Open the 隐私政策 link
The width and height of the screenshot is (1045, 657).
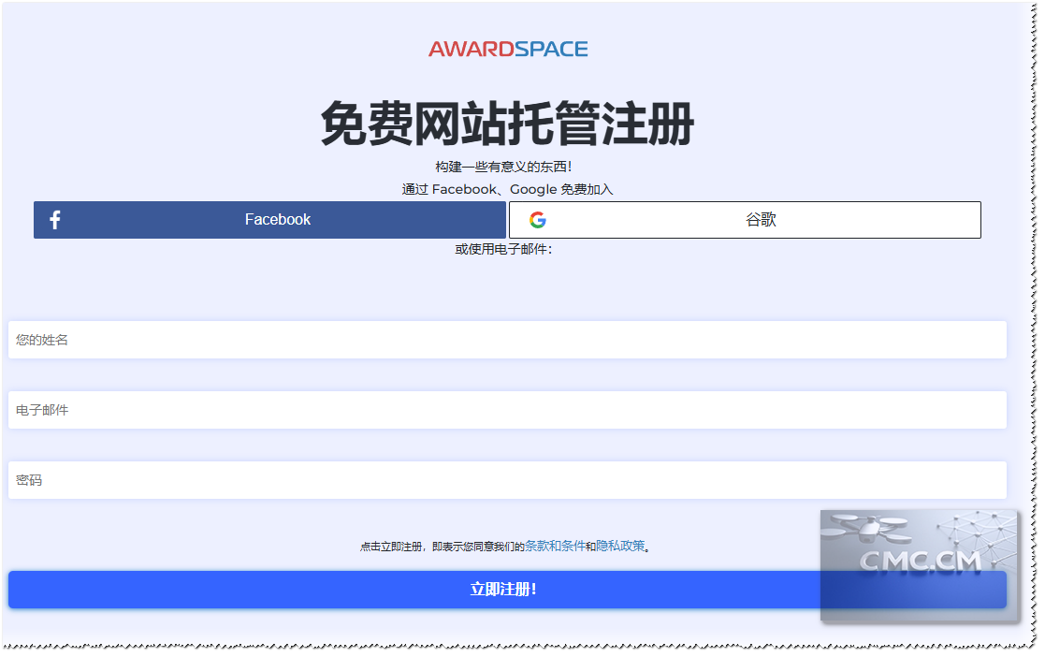620,546
